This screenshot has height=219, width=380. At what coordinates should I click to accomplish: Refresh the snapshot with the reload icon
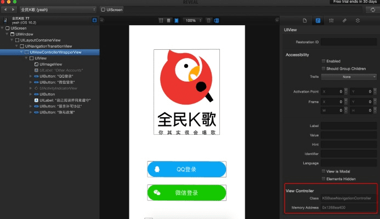coord(372,10)
